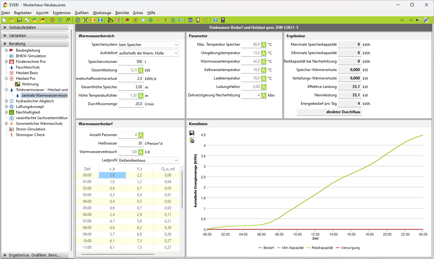The height and width of the screenshot is (259, 434).
Task: Click the Undo arrow in the toolbar
Action: pyautogui.click(x=52, y=20)
